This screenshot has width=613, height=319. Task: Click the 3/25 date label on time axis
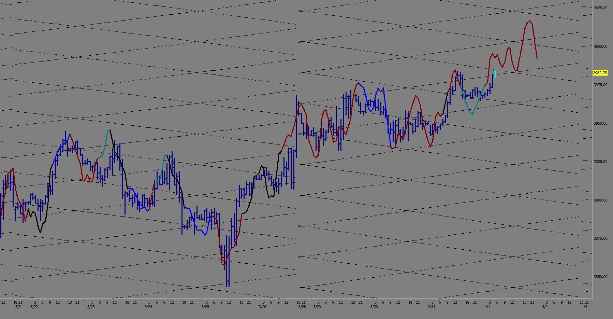205,307
